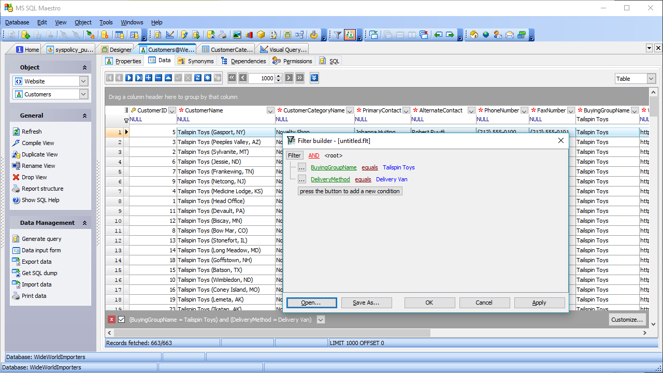Switch to the SQL tab

(329, 61)
